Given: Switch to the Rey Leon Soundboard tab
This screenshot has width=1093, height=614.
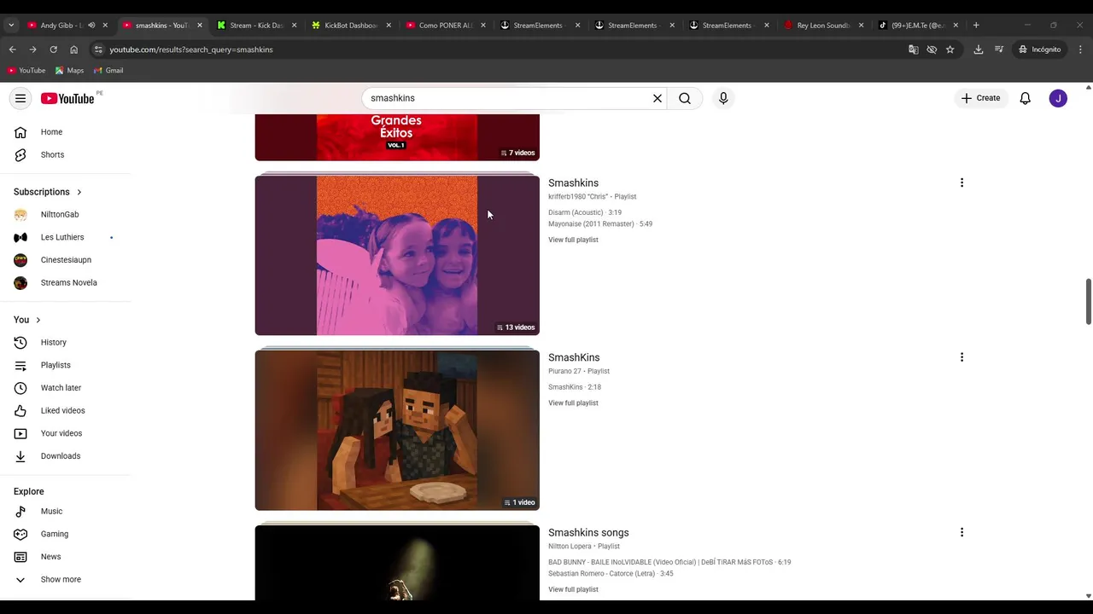Looking at the screenshot, I should click(823, 26).
